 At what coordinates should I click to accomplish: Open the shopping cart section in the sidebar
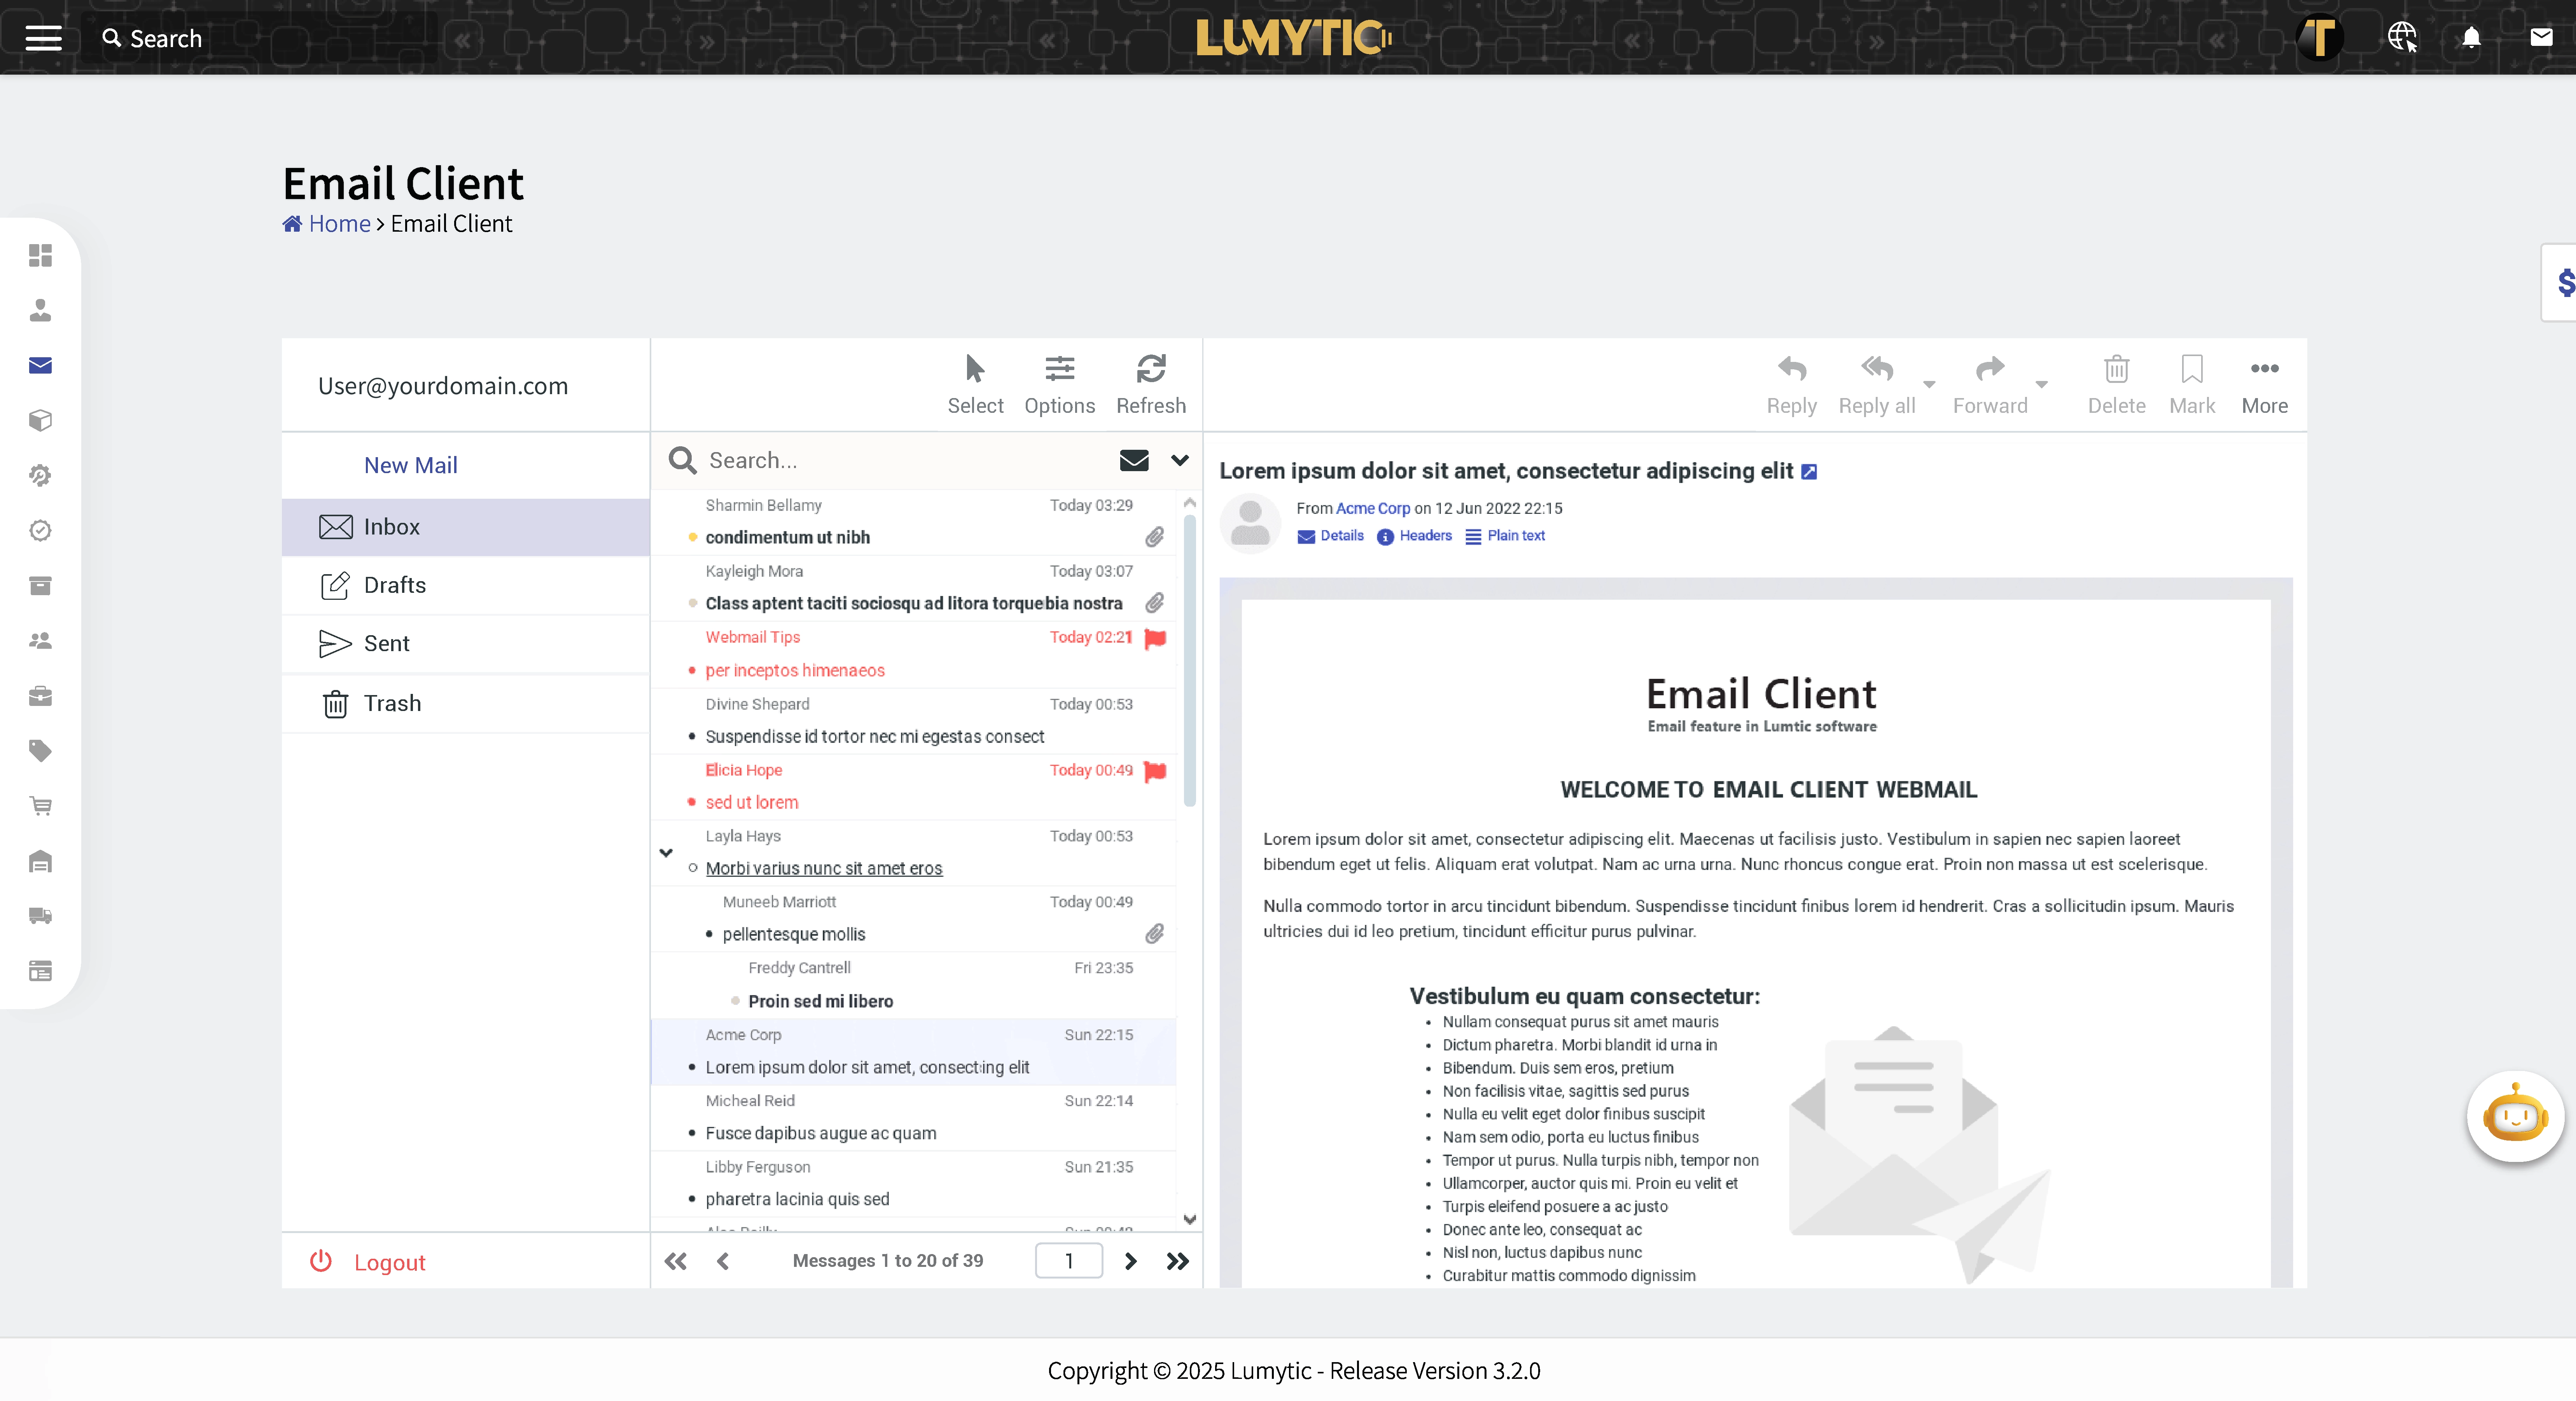40,806
